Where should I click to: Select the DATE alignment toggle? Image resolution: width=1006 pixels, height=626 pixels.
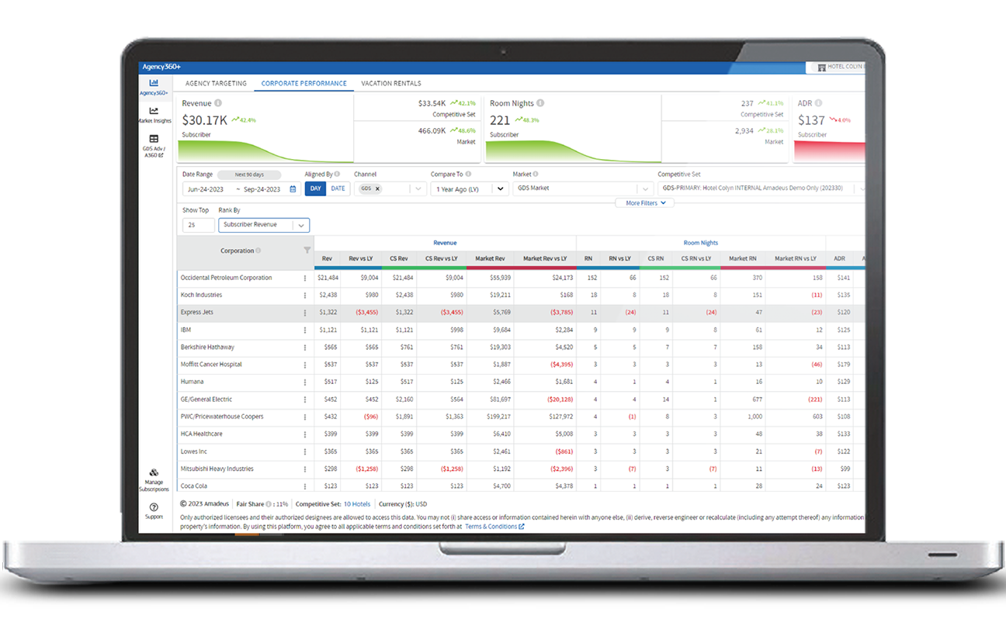(x=338, y=188)
